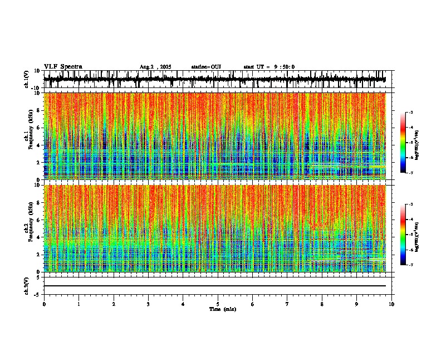441x341 pixels.
Task: Select the date text Aug.2 , 2025
Action: (155, 67)
